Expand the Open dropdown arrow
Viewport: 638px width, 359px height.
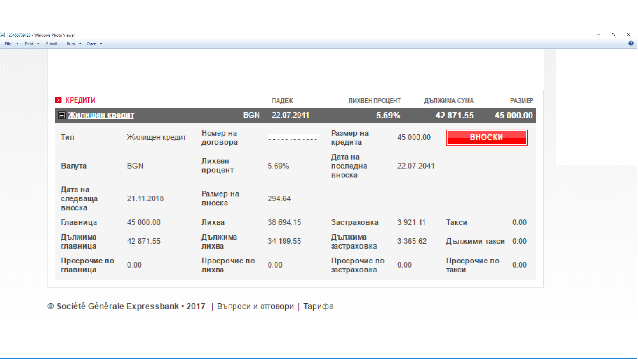[101, 44]
